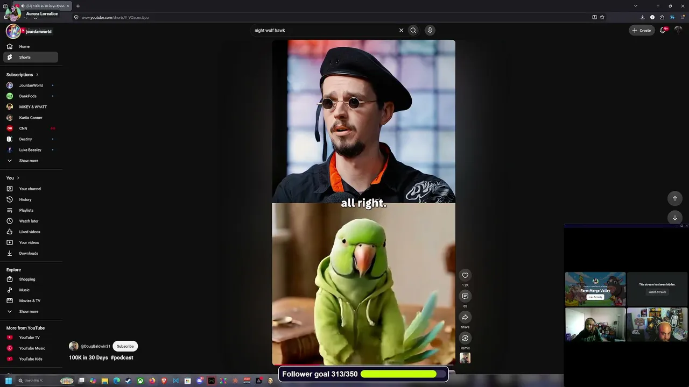Open Luke Beasley subscription channel
Screen dimensions: 689x387
31,150
